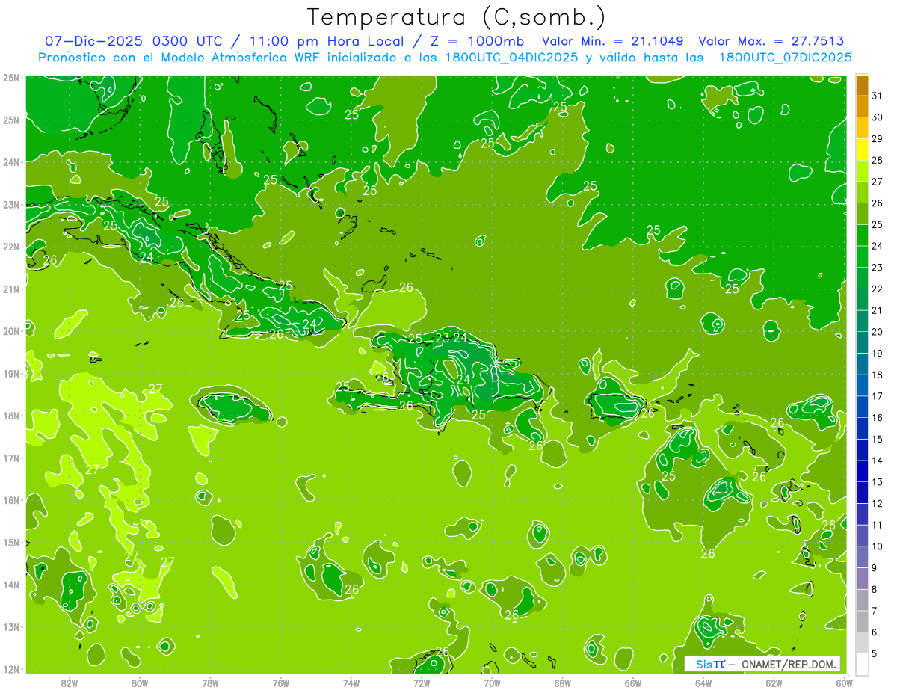Click the '26N' latitude axis label

(10, 77)
